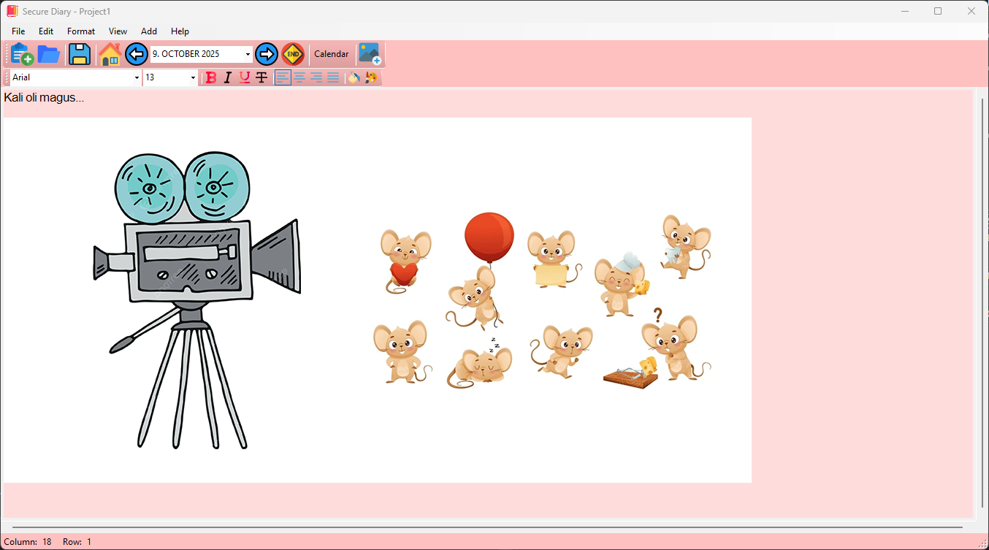This screenshot has height=550, width=989.
Task: Go to previous day with left arrow
Action: 137,54
